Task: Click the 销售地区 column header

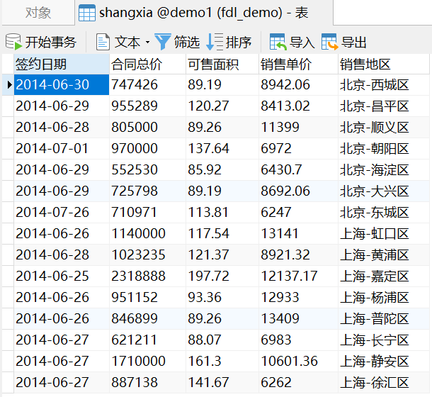Action: coord(384,65)
